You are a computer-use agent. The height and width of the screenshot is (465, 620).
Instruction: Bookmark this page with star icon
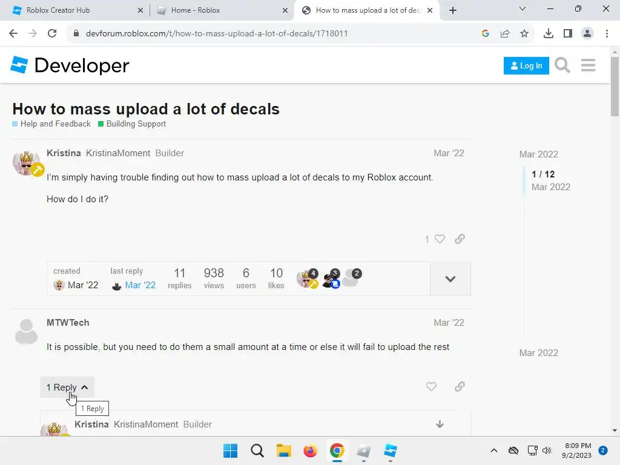coord(524,33)
